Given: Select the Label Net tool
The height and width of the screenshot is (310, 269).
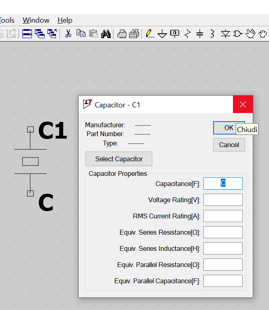Looking at the screenshot, I should [x=175, y=34].
